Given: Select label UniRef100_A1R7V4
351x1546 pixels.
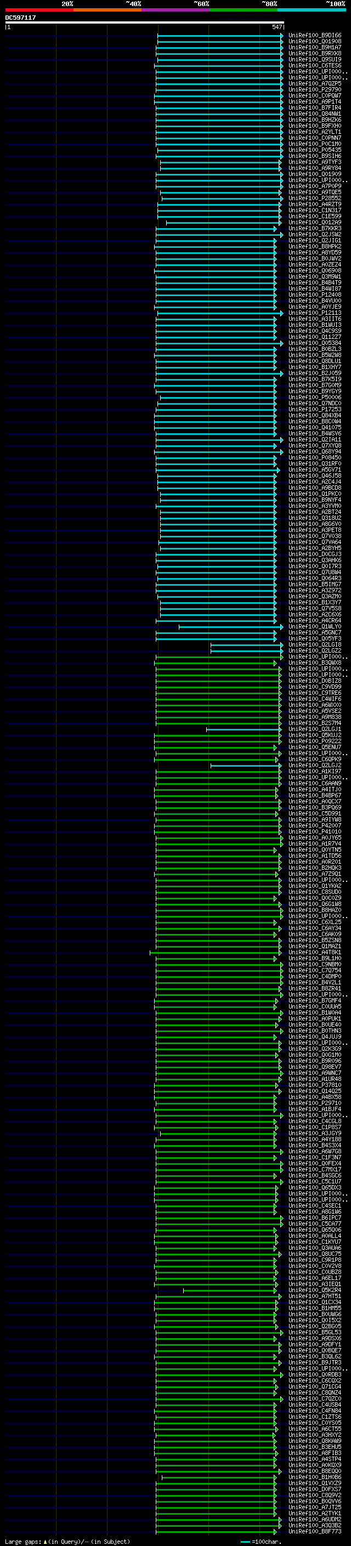Looking at the screenshot, I should [x=315, y=843].
